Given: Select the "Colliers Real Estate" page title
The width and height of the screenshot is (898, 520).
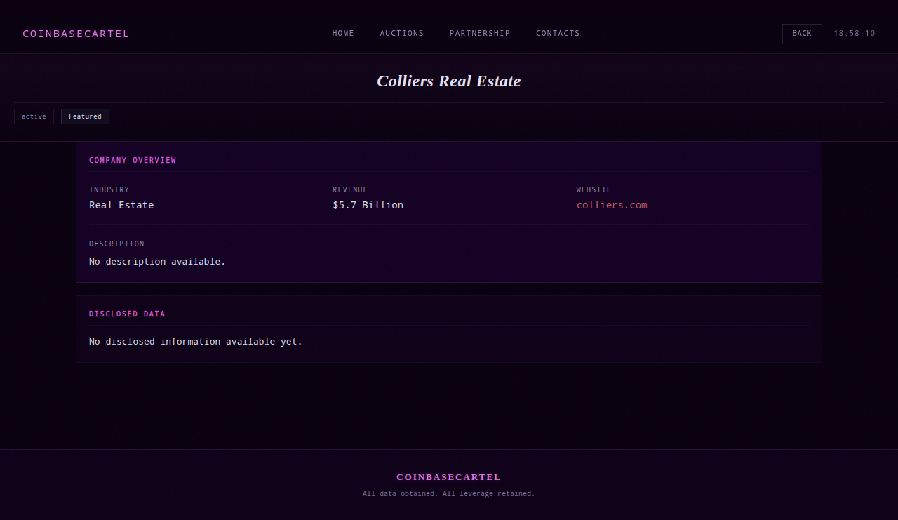Looking at the screenshot, I should [449, 81].
